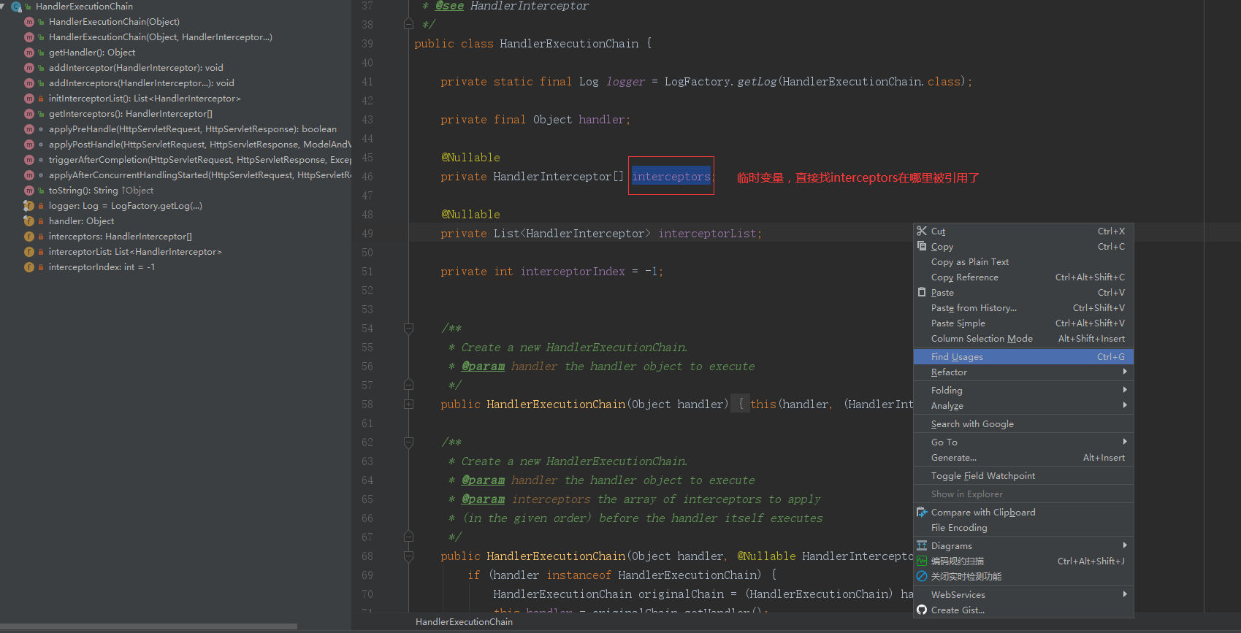
Task: Choose Generate... menu entry
Action: 1023,458
